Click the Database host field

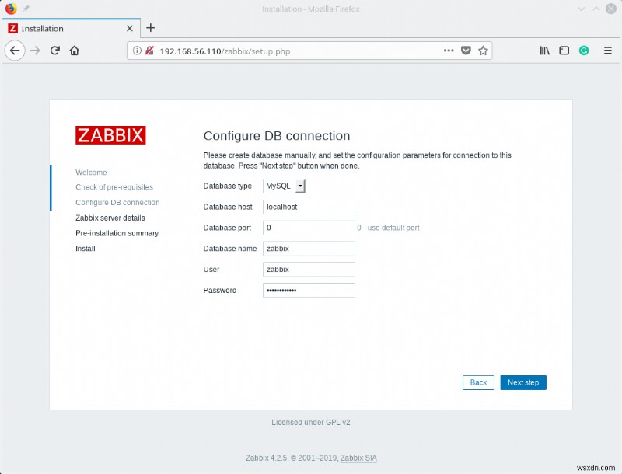coord(309,207)
